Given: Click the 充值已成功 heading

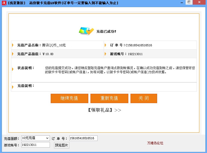Looking at the screenshot, I should click(x=106, y=32).
